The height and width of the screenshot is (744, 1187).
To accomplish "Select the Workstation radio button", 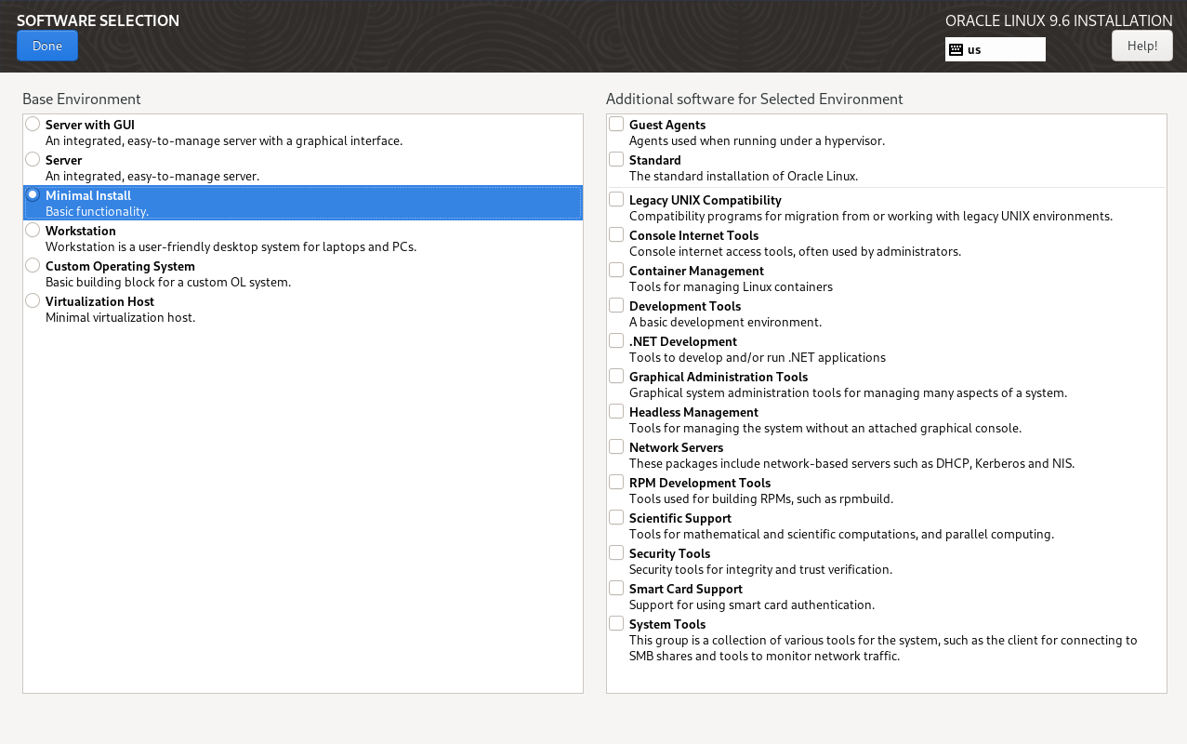I will 33,231.
